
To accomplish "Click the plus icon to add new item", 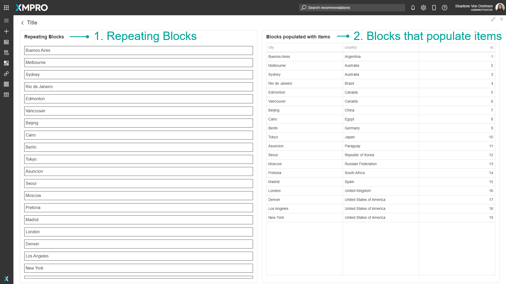I will (x=6, y=31).
